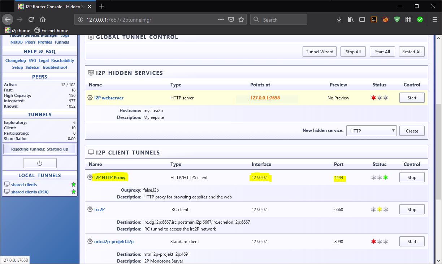Screen dimensions: 442x264
Task: Open the Freenet home bookmark
Action: coord(51,30)
